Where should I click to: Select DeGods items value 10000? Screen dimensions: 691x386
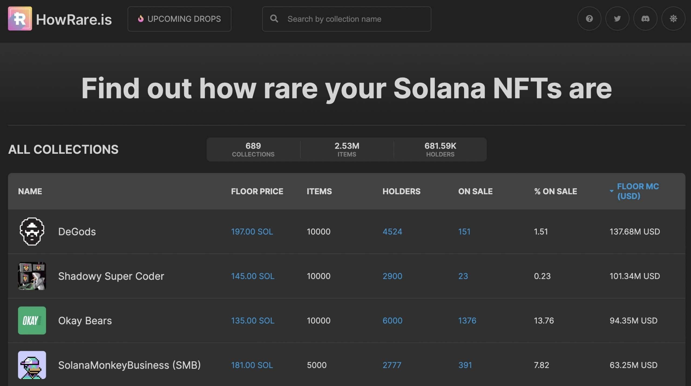[x=319, y=232]
